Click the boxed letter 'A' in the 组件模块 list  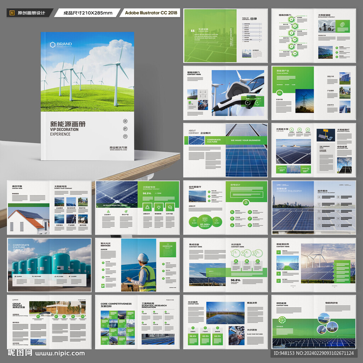319,197
